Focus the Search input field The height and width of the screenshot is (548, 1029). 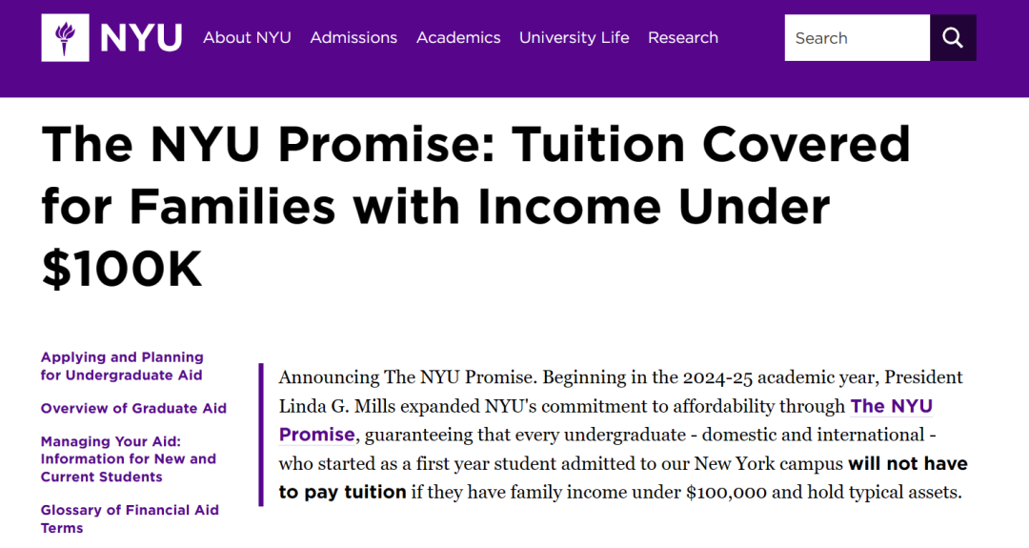coord(857,38)
